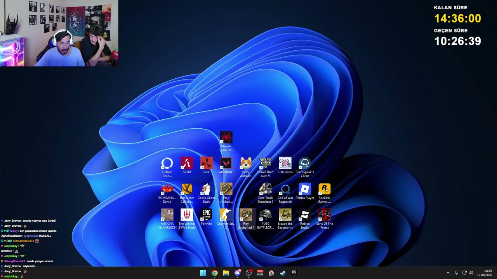The image size is (497, 279).
Task: Open The Witcher 3 Wild Hunt shortcut
Action: click(187, 219)
